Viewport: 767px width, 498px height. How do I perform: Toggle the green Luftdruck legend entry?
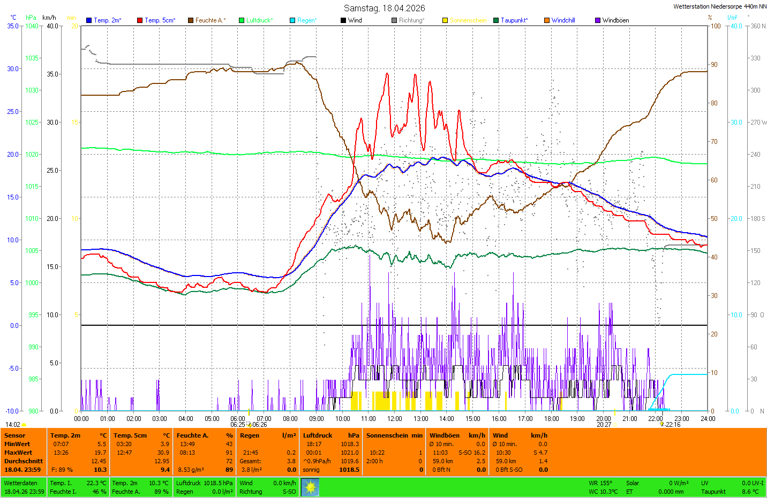pyautogui.click(x=256, y=20)
